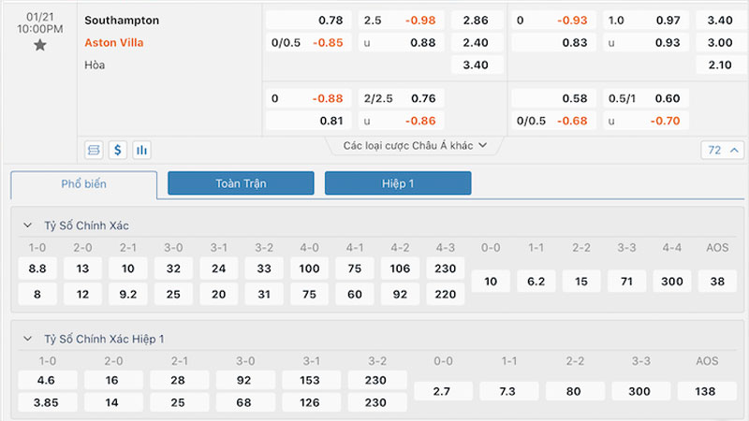Pick first-half AOS odds 138

[x=707, y=391]
